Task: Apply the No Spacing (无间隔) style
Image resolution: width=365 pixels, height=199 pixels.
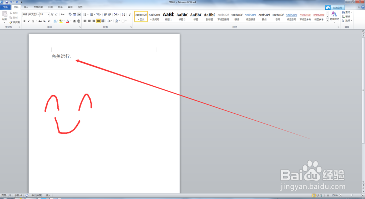Action: pos(154,16)
